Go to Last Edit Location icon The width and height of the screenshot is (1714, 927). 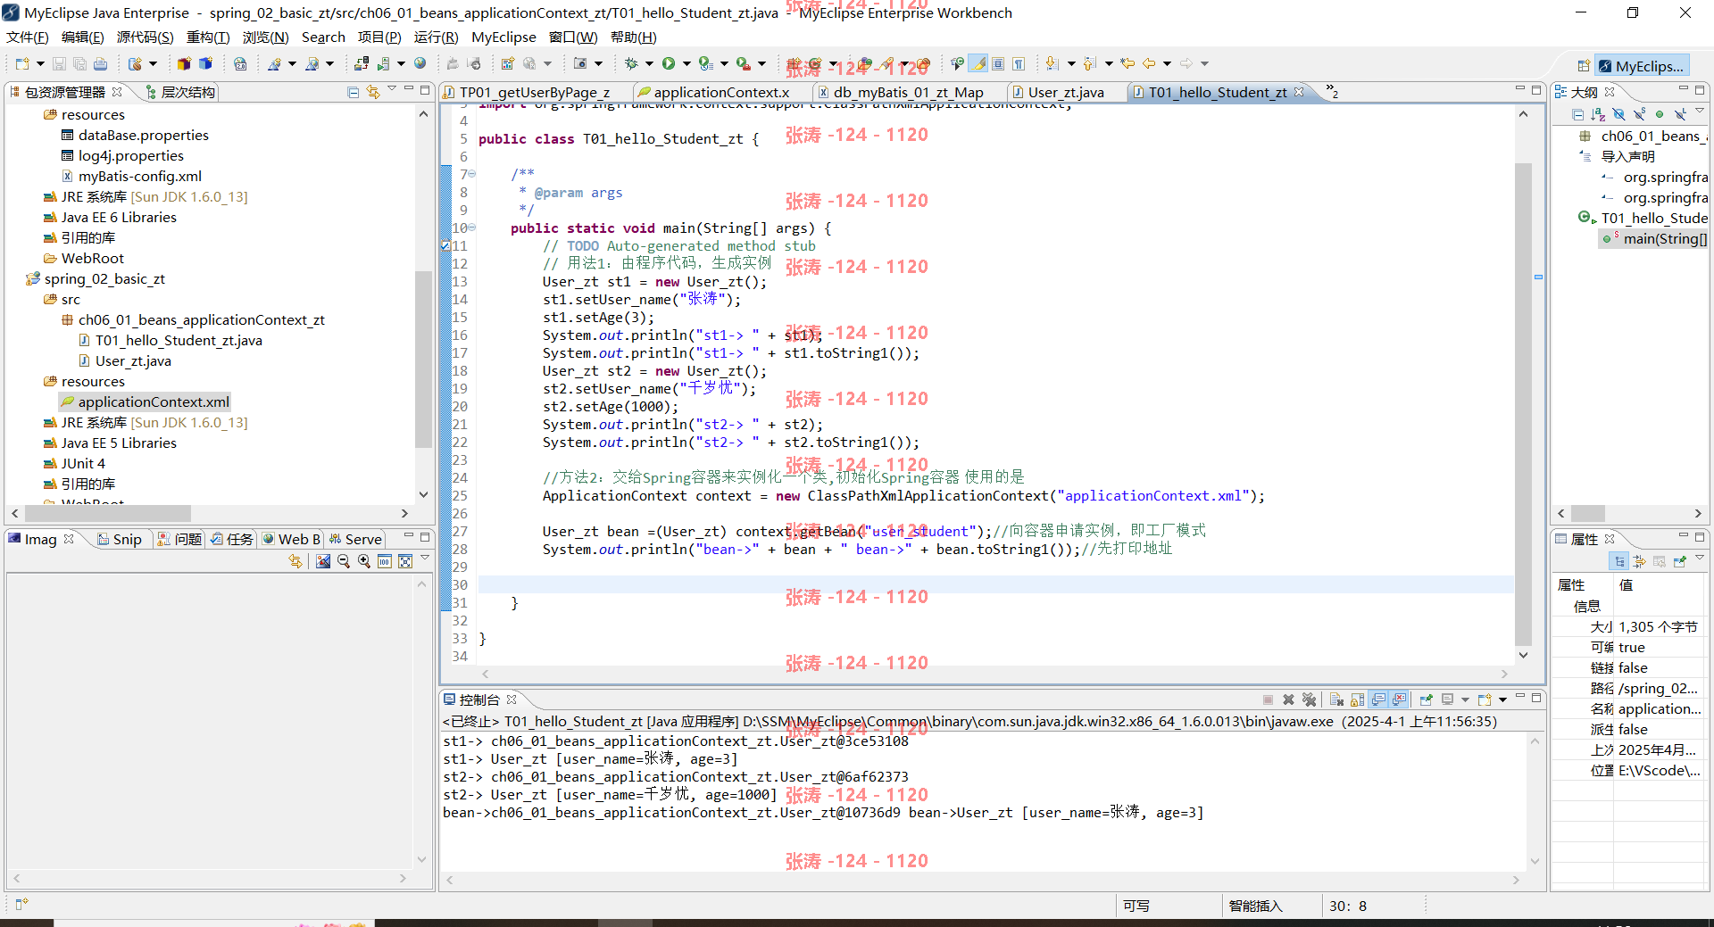pyautogui.click(x=1128, y=63)
